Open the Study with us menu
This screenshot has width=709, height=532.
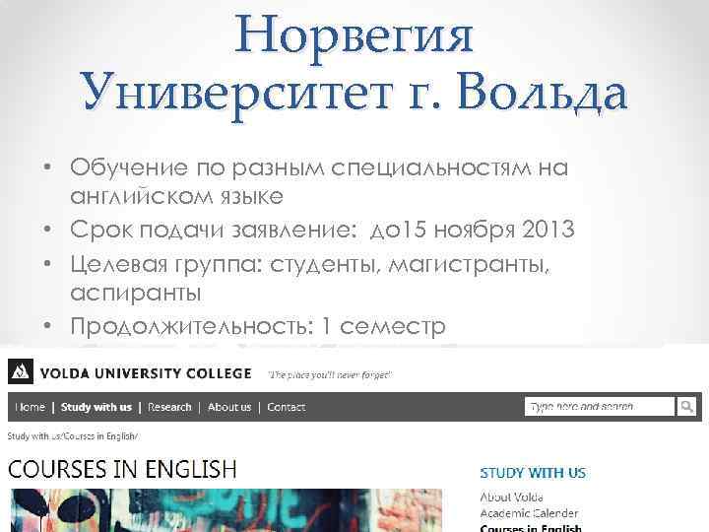tap(97, 407)
